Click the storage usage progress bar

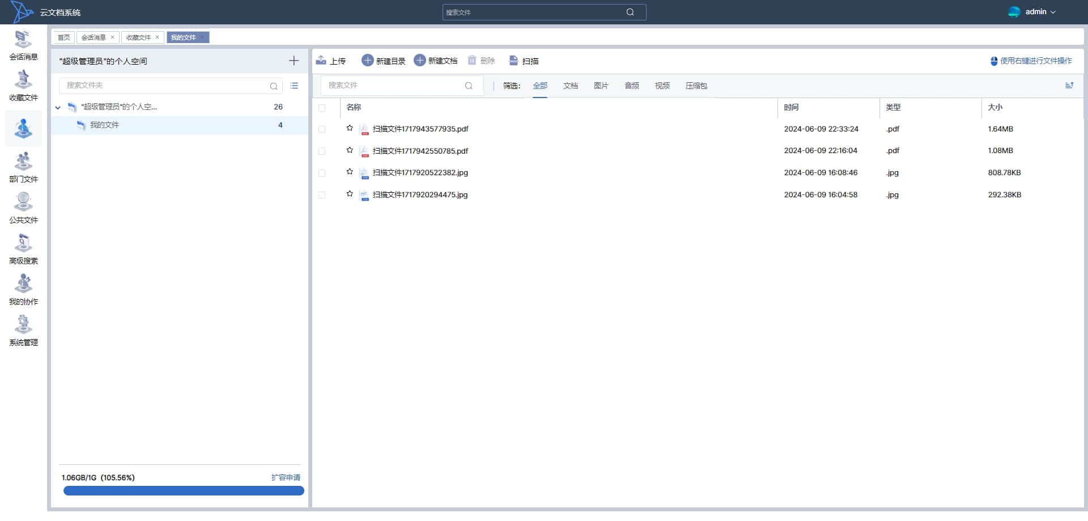tap(184, 491)
